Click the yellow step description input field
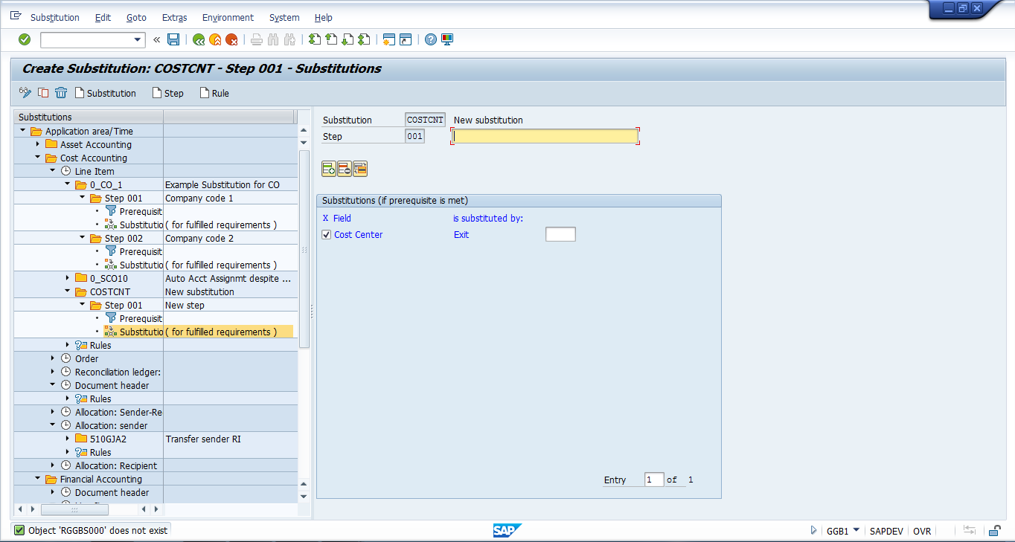The image size is (1015, 542). [545, 136]
